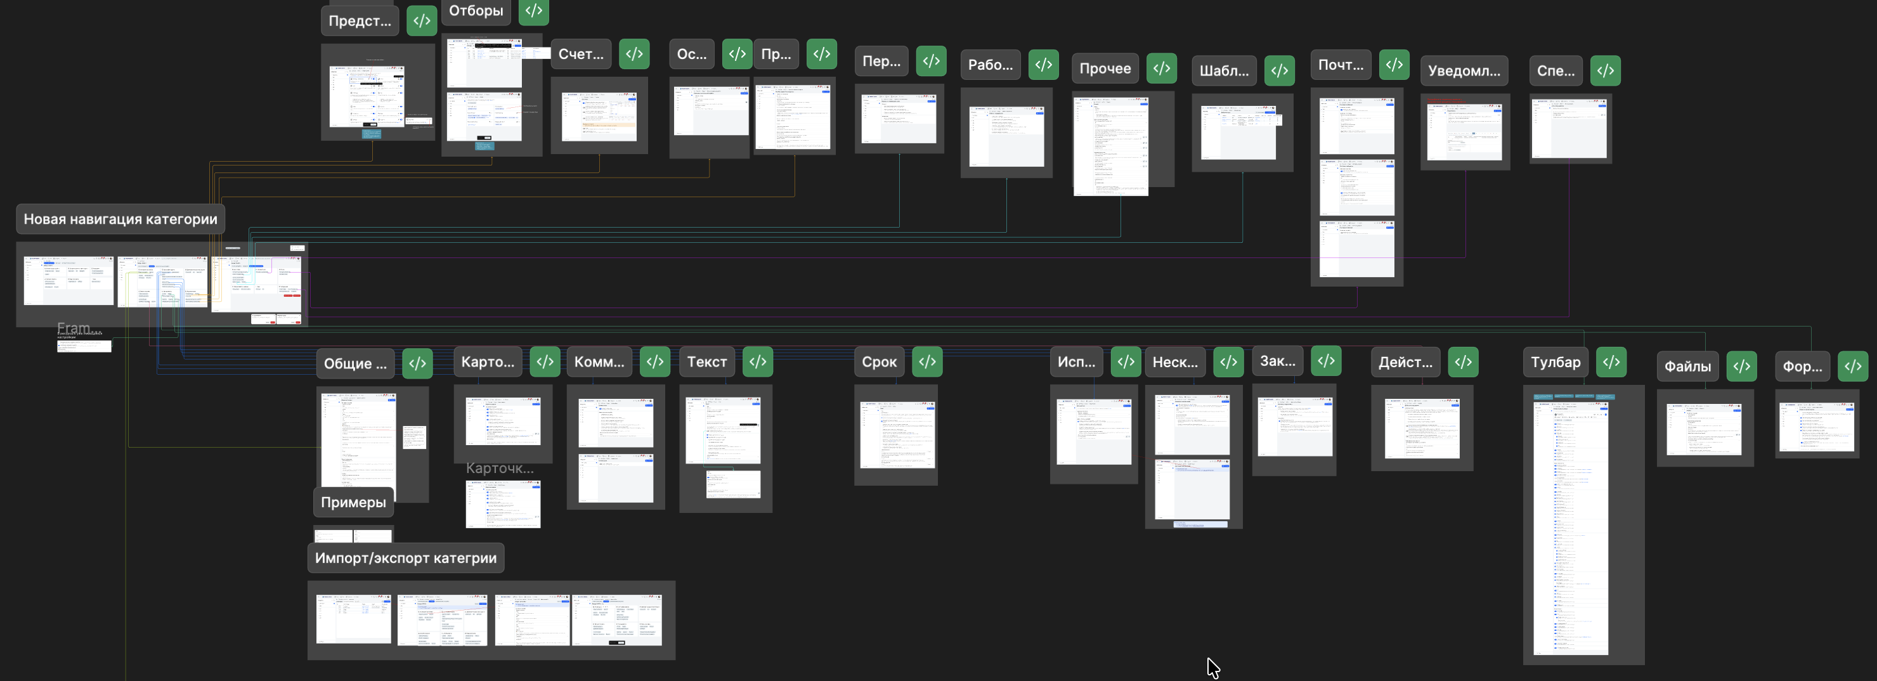Select the Импорт/экспорт категрии section title
The height and width of the screenshot is (681, 1877).
pyautogui.click(x=405, y=558)
